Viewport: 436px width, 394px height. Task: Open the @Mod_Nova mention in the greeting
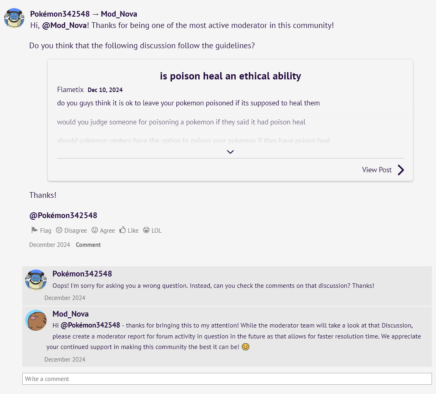tap(64, 25)
